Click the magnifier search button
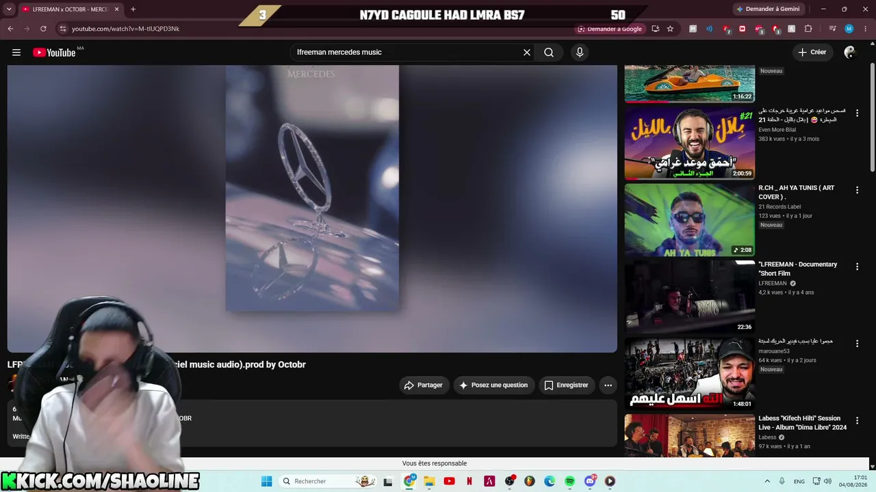 549,53
